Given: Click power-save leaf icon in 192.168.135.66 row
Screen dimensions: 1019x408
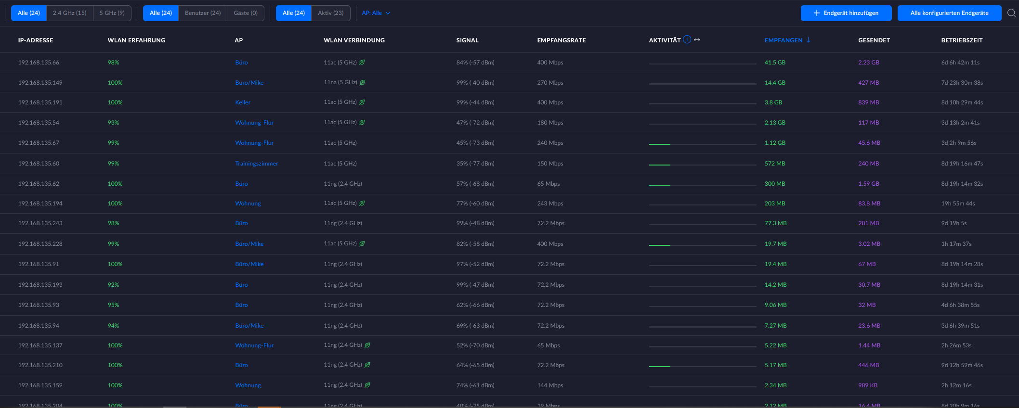Looking at the screenshot, I should [362, 63].
